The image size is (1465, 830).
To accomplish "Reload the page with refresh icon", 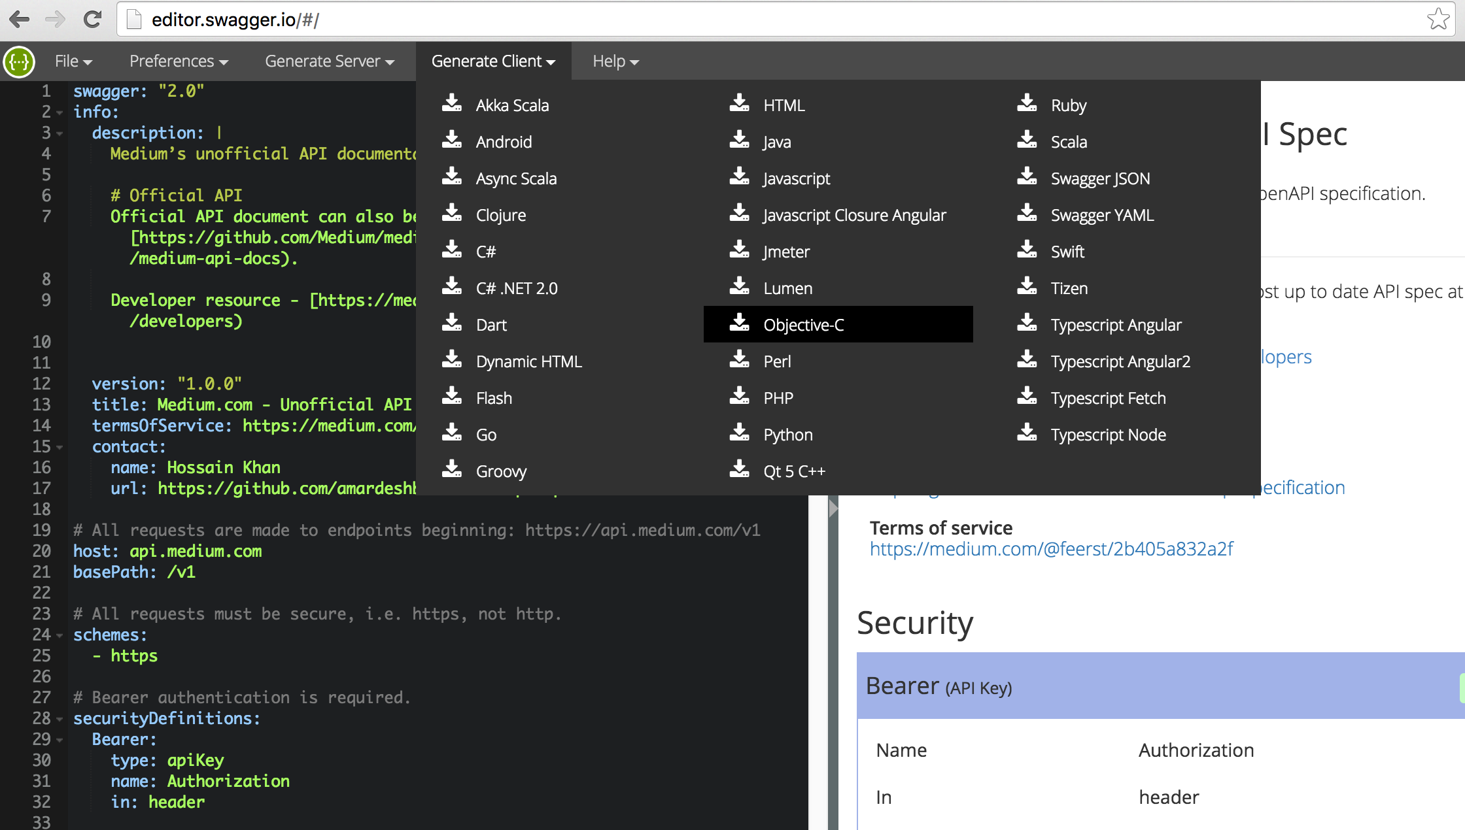I will [x=92, y=20].
